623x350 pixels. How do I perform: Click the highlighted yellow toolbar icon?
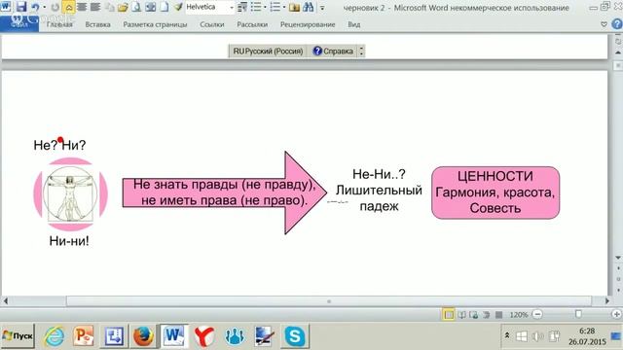pos(69,7)
